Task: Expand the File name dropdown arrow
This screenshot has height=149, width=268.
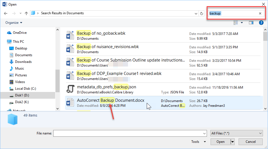Action: pos(204,133)
